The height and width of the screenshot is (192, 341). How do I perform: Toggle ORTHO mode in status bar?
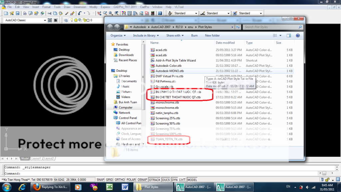[120, 180]
